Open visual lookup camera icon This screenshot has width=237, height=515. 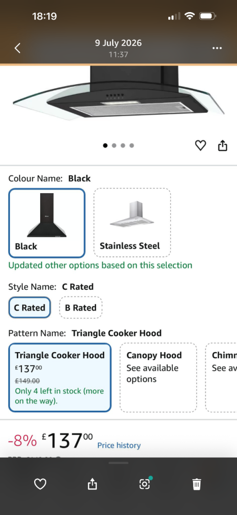click(x=145, y=483)
